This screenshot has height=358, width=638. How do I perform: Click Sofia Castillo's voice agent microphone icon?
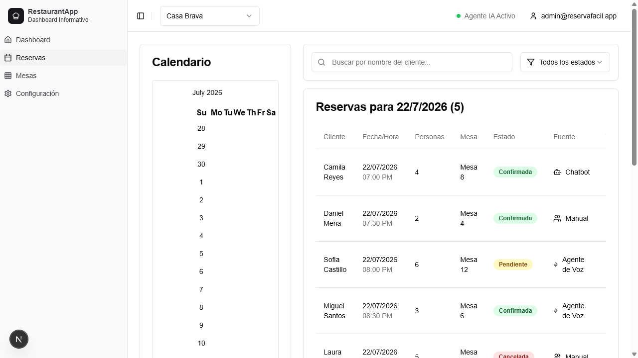tap(556, 265)
